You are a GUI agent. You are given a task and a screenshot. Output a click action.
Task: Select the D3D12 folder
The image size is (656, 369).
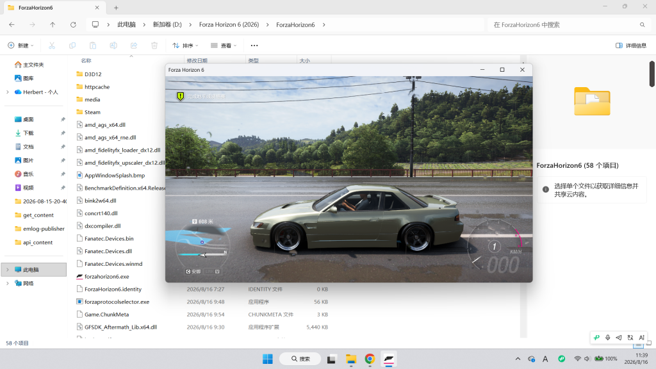[x=93, y=74]
